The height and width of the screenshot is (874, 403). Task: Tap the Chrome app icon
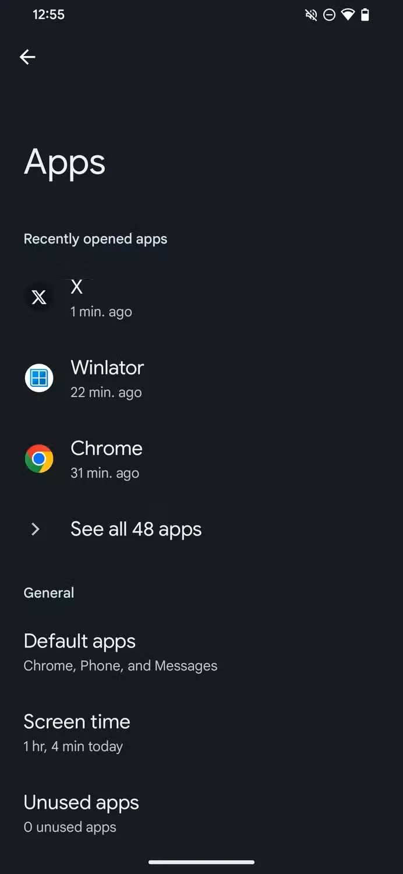(x=39, y=459)
